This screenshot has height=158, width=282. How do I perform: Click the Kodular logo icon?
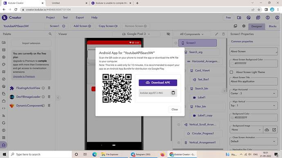[x=4, y=18]
